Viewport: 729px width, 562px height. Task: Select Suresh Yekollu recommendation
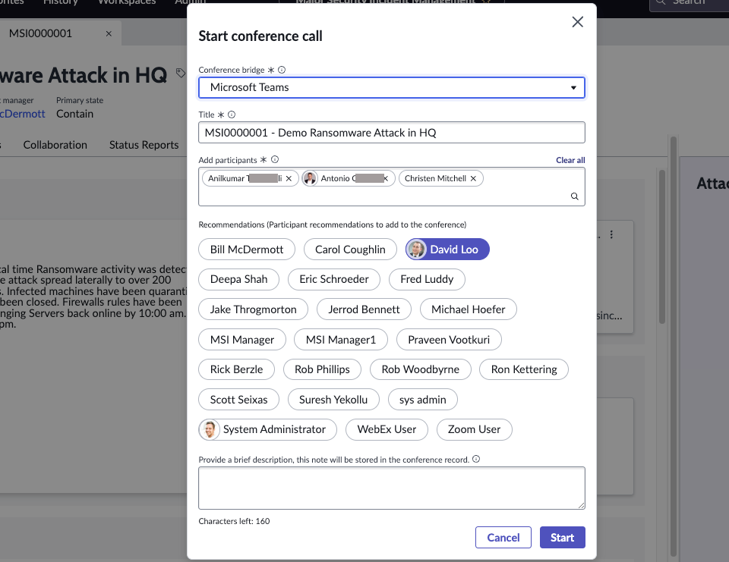pyautogui.click(x=333, y=400)
